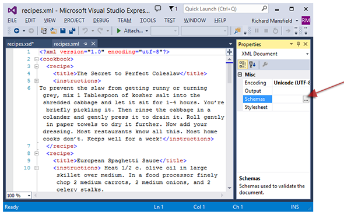Open the wider empty toolbar combo box
The height and width of the screenshot is (216, 344).
pos(204,31)
